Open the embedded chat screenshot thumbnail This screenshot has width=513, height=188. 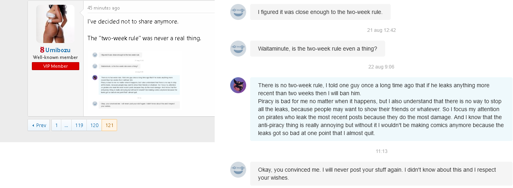[x=135, y=80]
